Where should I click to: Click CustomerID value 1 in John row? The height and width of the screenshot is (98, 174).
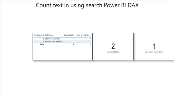[x=43, y=39]
